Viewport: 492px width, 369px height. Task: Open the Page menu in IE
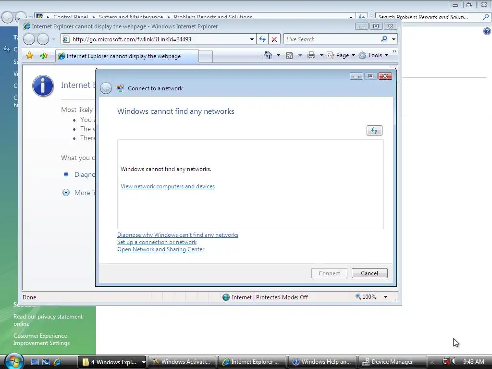click(341, 55)
